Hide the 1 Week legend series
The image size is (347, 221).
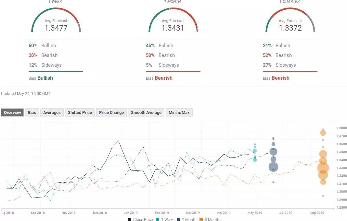click(x=165, y=219)
